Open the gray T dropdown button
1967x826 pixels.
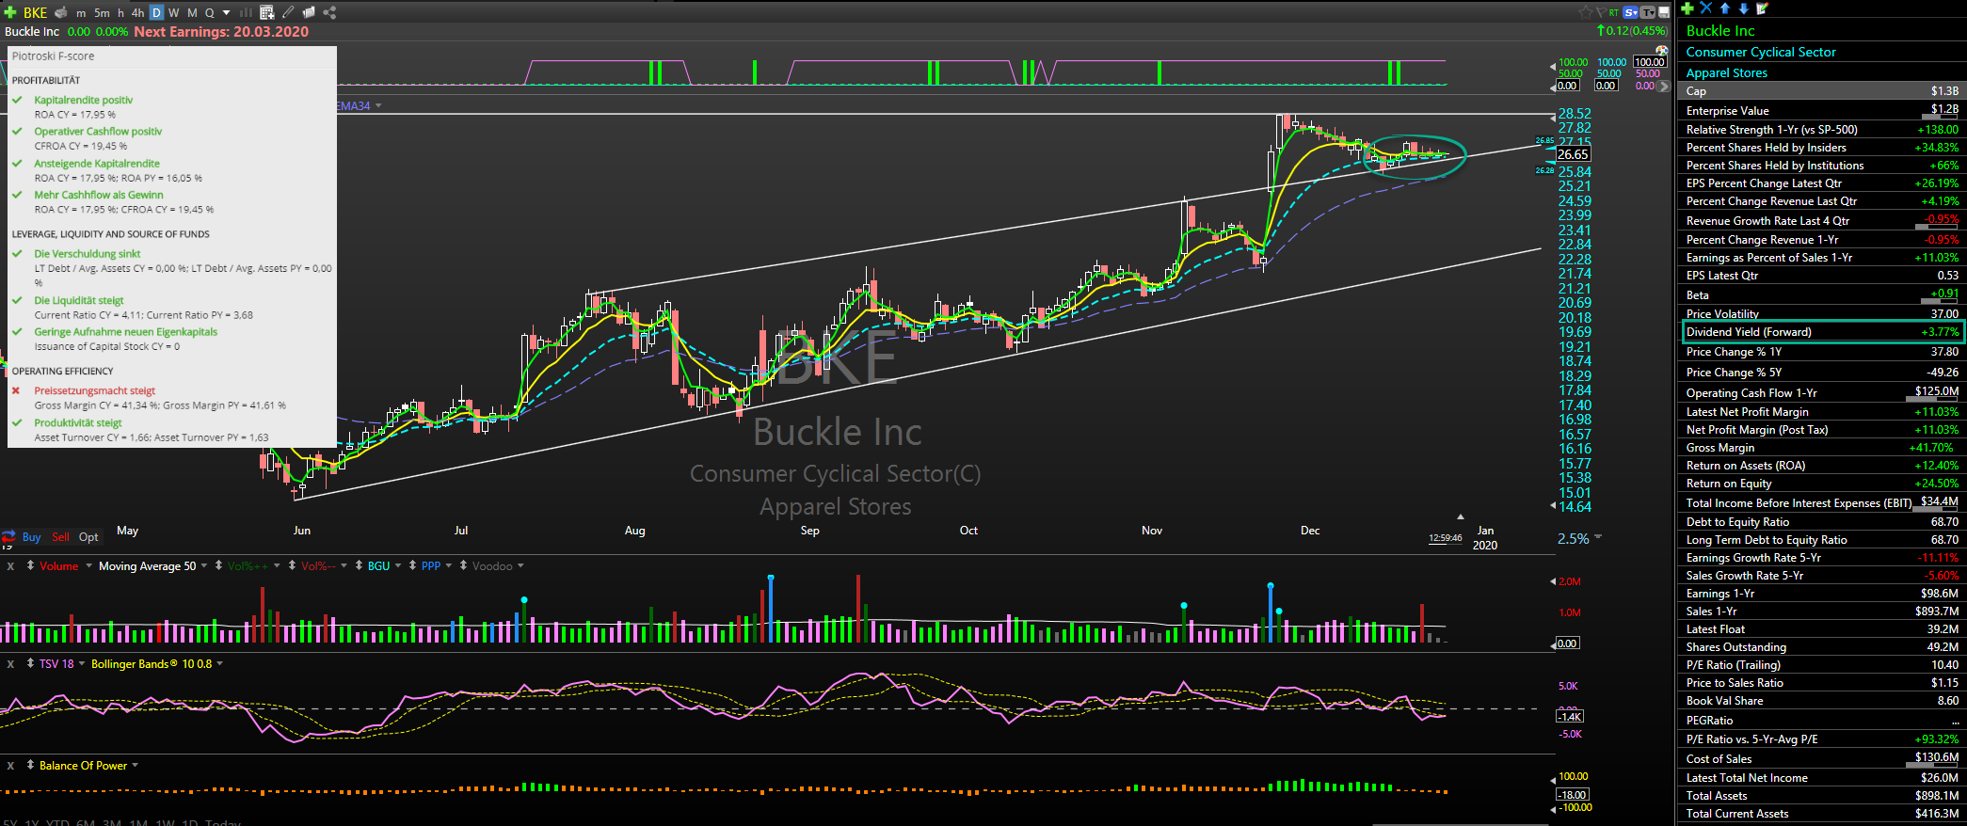coord(1647,12)
